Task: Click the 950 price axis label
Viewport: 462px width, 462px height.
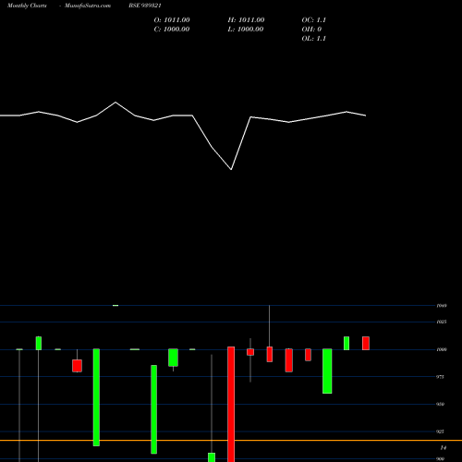Action: pos(441,404)
